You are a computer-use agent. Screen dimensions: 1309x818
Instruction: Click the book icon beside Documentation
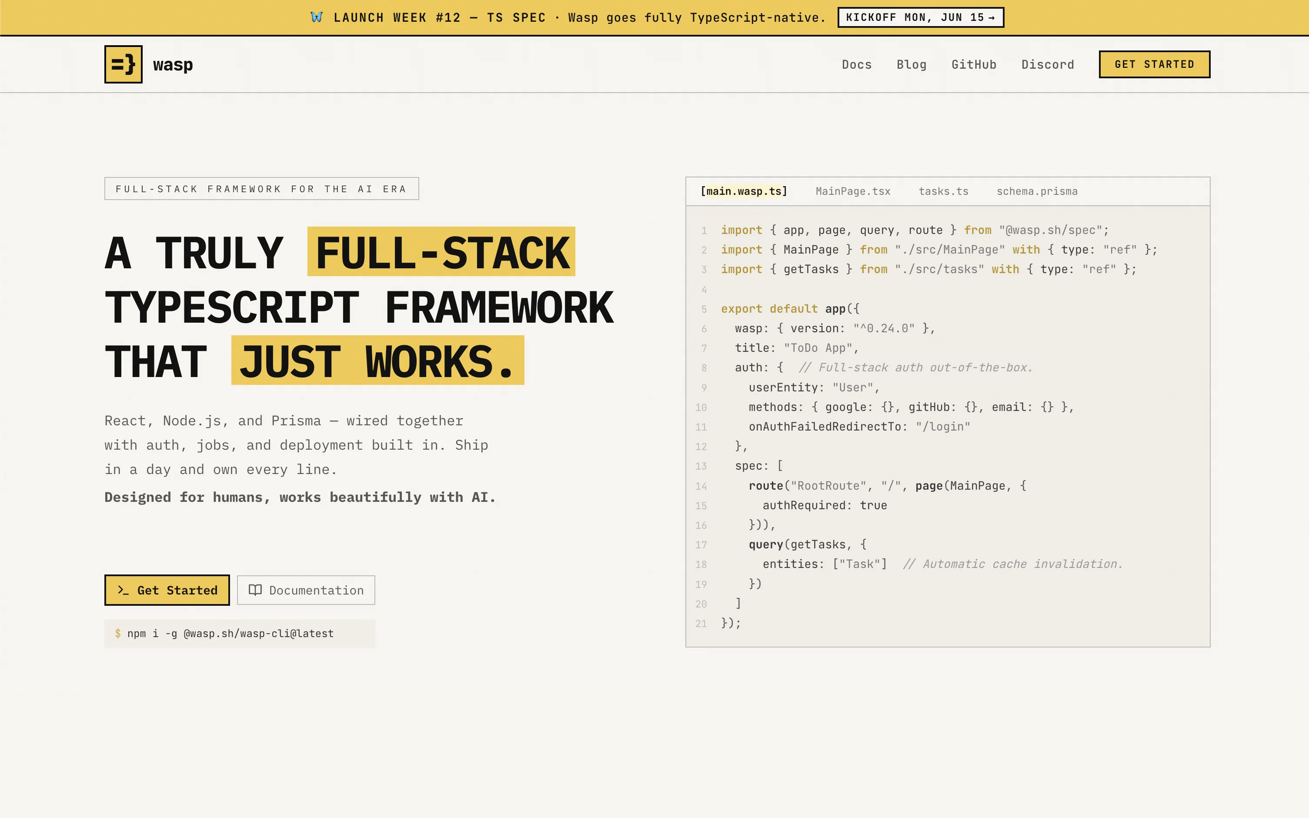coord(255,590)
